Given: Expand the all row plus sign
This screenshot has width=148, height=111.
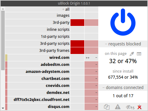Looking at the screenshot, I should click(63, 9).
